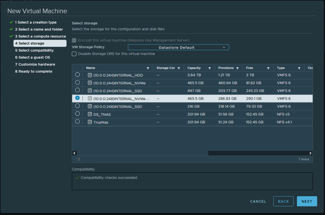Click the Storage Compatibility filter icon
Screen dimensions: 325x215
(x=179, y=68)
